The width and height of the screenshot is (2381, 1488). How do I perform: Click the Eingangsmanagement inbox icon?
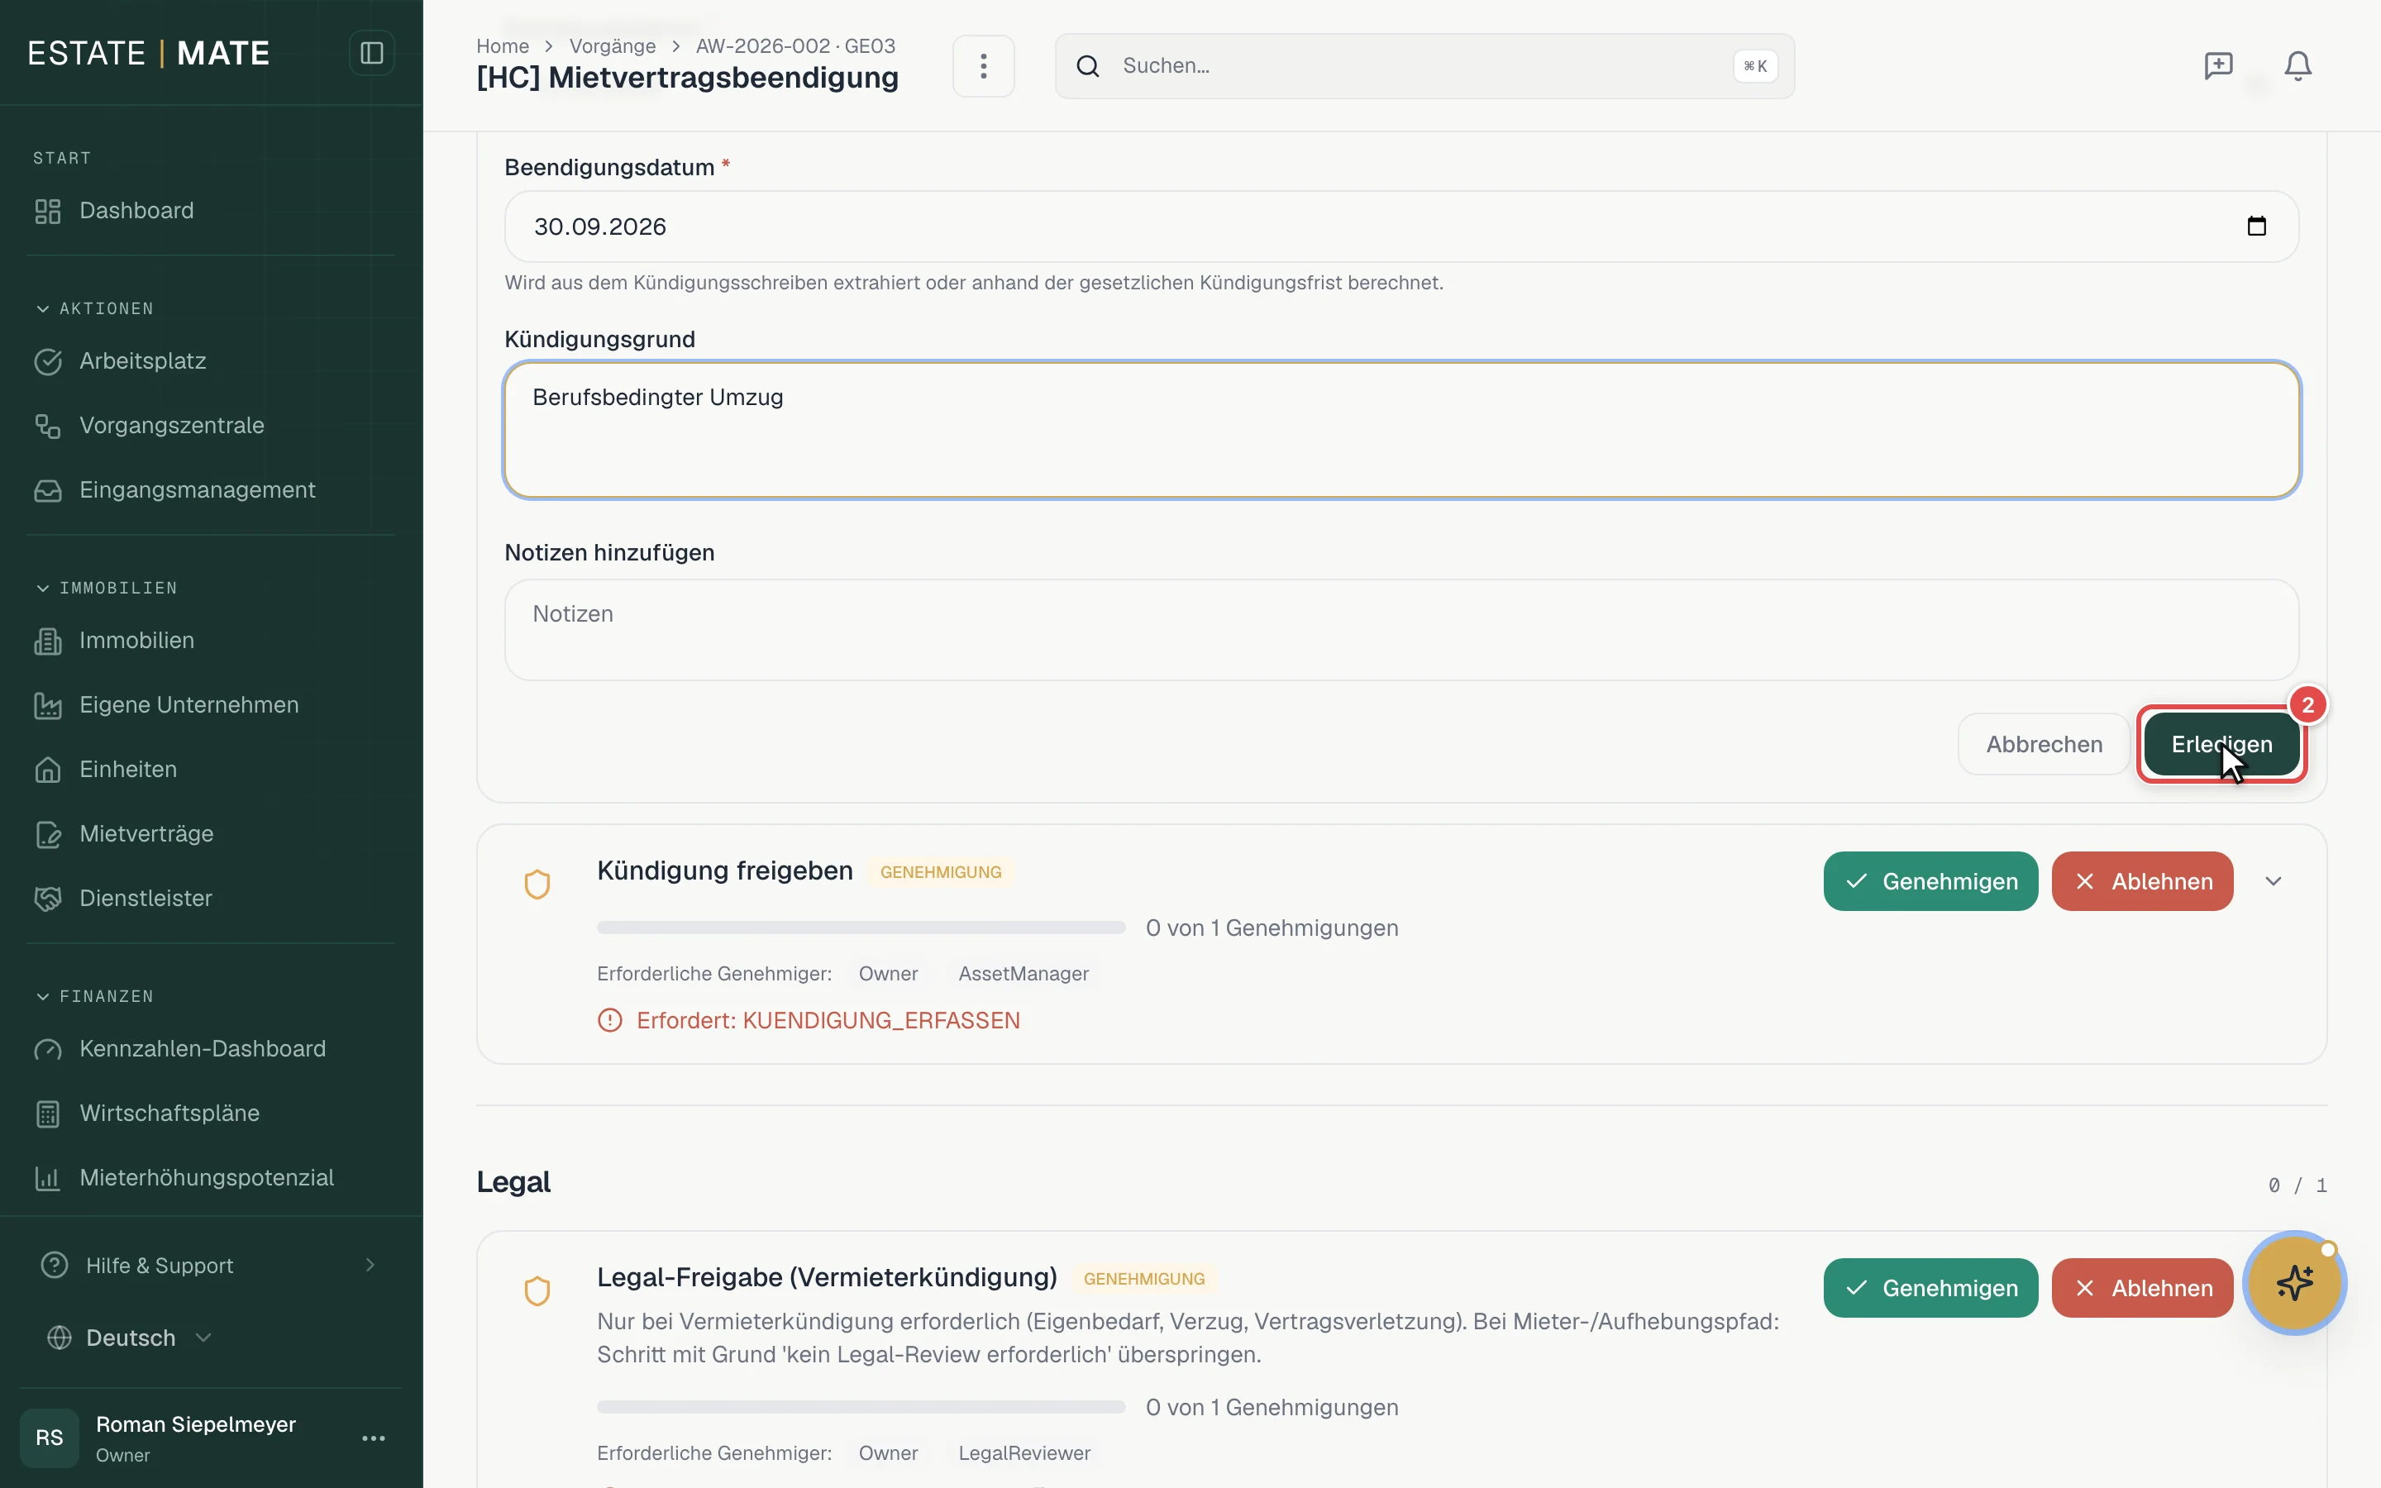(x=47, y=490)
